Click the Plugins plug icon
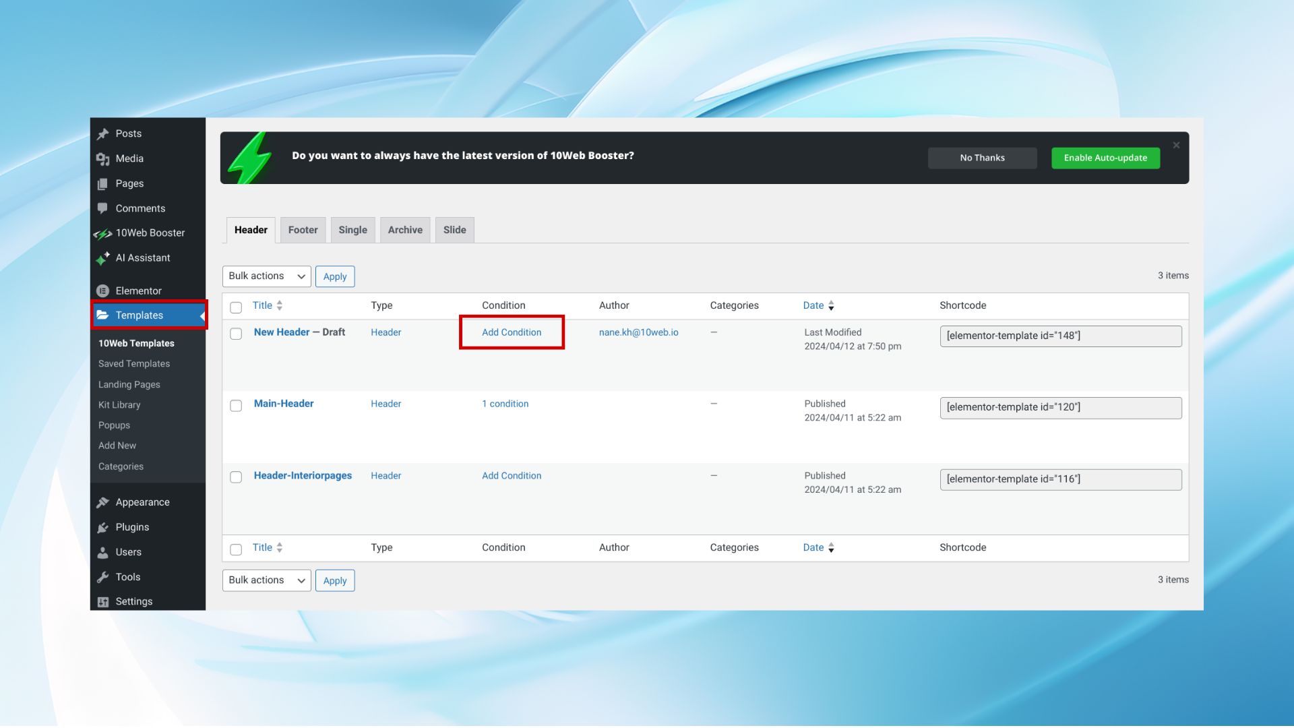 coord(102,528)
